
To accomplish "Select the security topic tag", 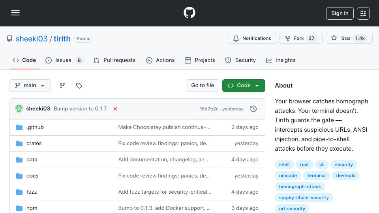I will pyautogui.click(x=344, y=164).
